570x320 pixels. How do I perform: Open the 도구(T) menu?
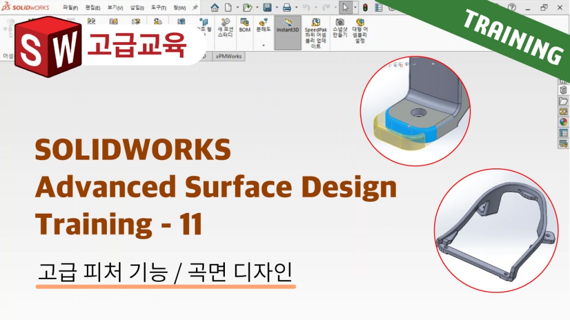[159, 8]
